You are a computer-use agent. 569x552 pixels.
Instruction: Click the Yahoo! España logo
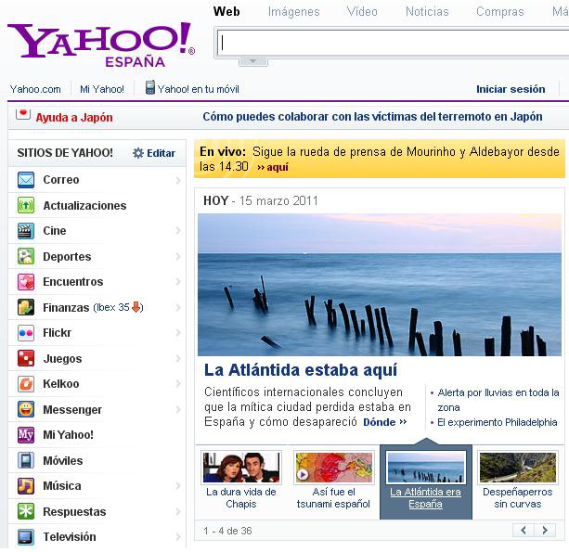101,45
